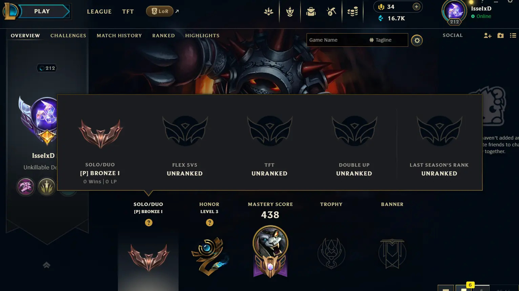Click the Mastery Score champion emblem
519x291 pixels.
pos(270,252)
